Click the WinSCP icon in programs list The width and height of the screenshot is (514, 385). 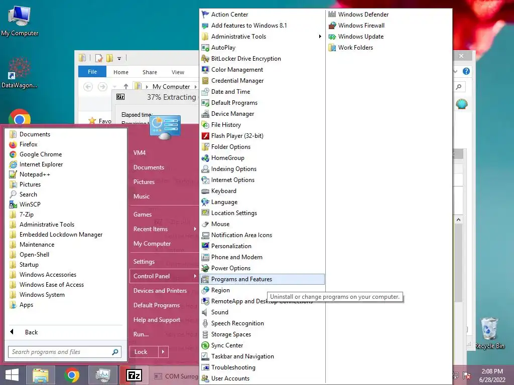click(13, 205)
